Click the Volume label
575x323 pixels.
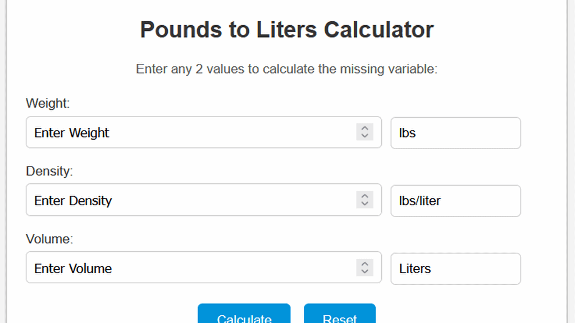[49, 239]
